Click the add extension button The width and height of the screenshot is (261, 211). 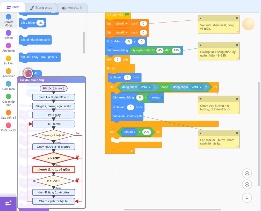(x=8, y=203)
